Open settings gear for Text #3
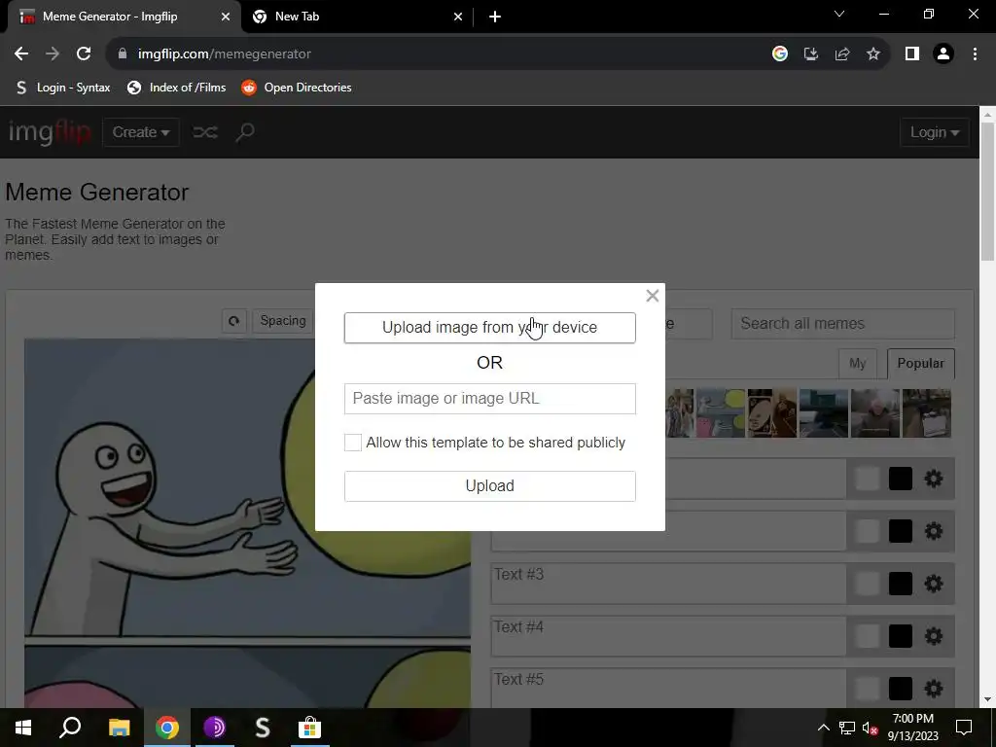Image resolution: width=996 pixels, height=747 pixels. 933,584
